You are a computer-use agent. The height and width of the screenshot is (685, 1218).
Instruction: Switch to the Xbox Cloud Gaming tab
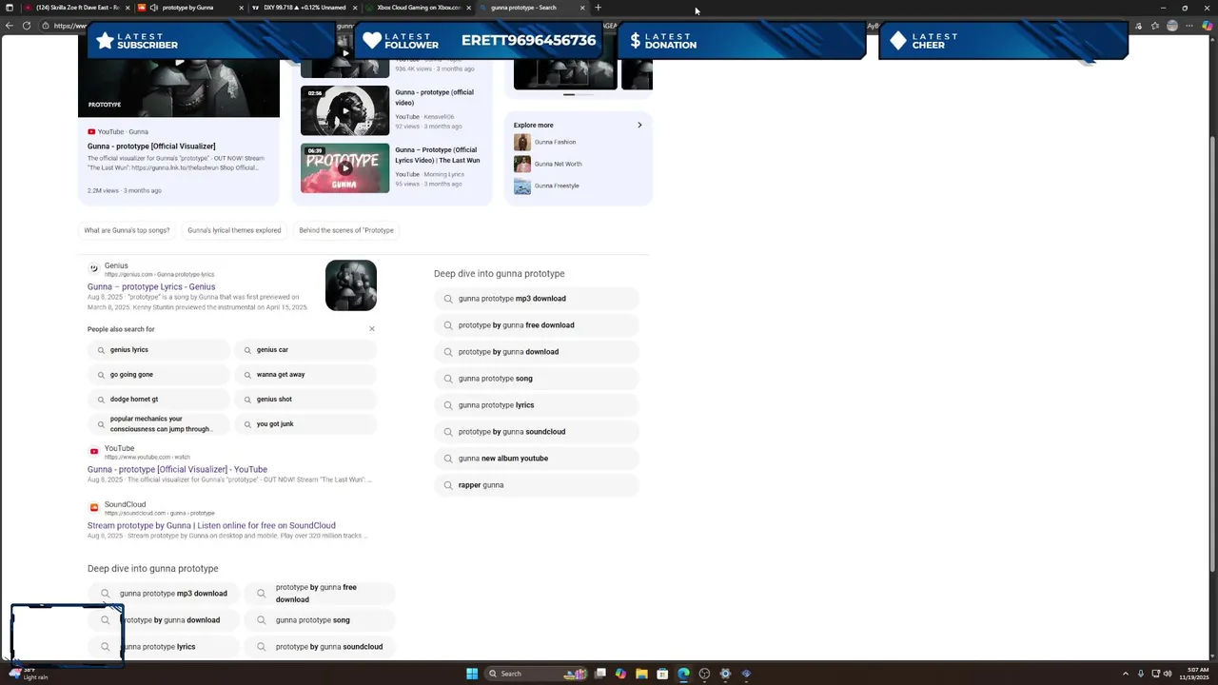point(419,8)
